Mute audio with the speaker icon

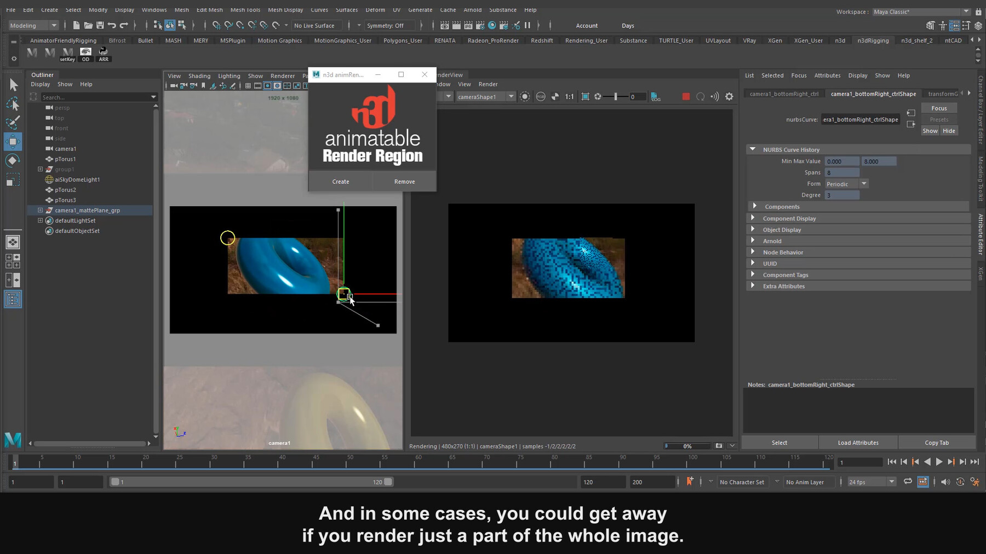pos(945,482)
